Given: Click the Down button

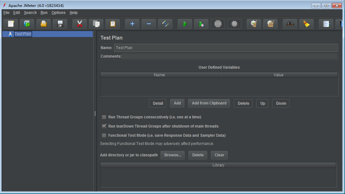Looking at the screenshot, I should click(281, 103).
